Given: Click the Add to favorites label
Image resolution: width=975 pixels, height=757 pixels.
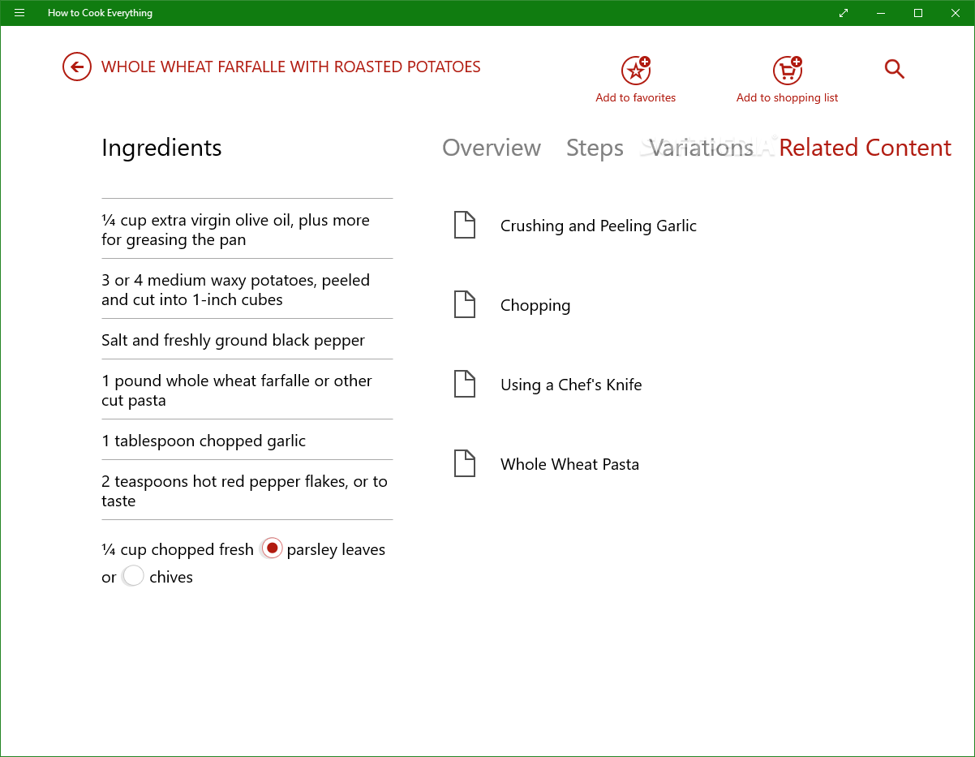Looking at the screenshot, I should click(x=636, y=97).
